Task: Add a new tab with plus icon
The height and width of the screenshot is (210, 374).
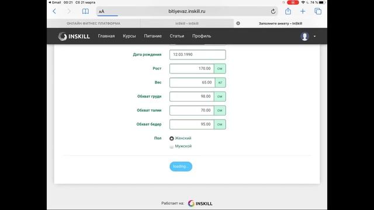Action: (x=303, y=11)
